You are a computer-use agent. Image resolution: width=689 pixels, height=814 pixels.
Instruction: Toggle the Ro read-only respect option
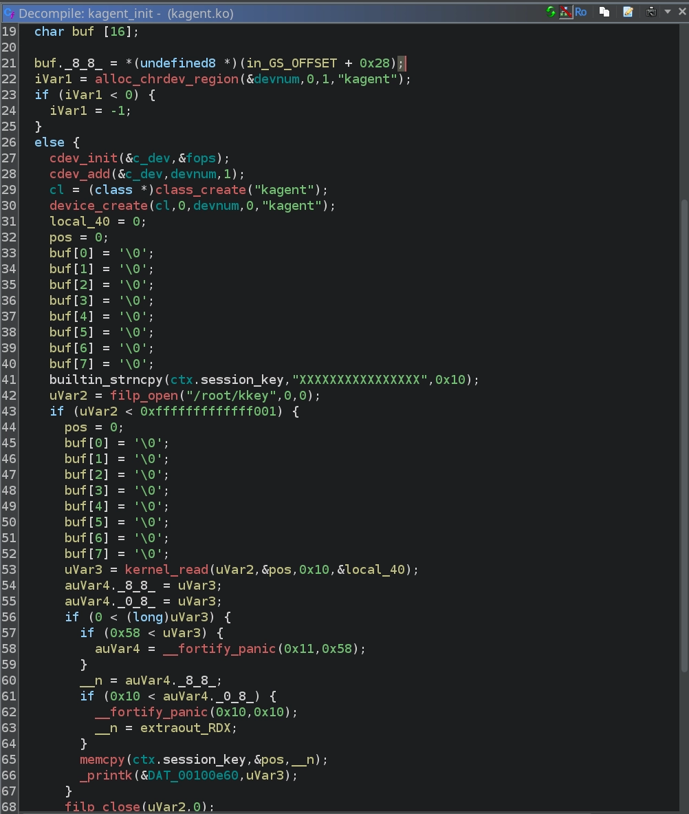coord(581,12)
